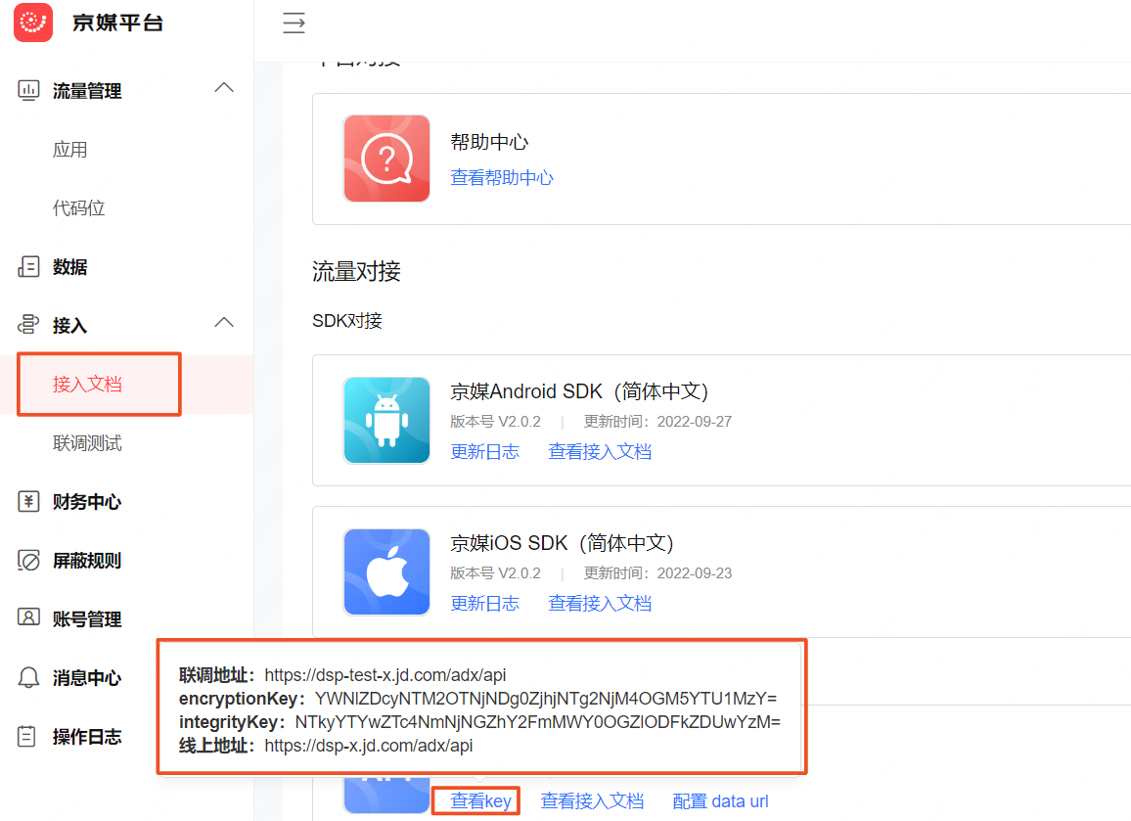The width and height of the screenshot is (1131, 821).
Task: Click the 帮助中心 question mark thumbnail
Action: (x=386, y=158)
